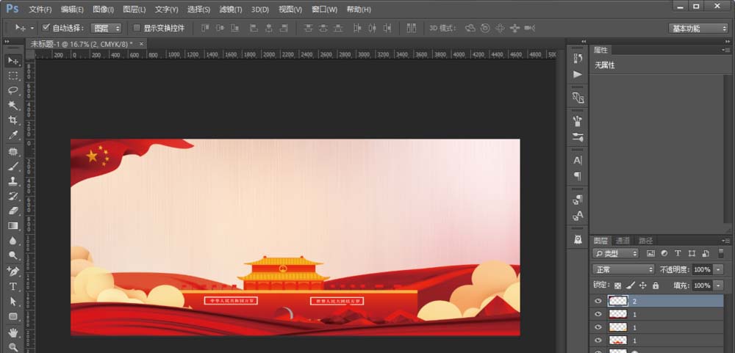
Task: Open the Paragraph panel icon
Action: [x=578, y=176]
